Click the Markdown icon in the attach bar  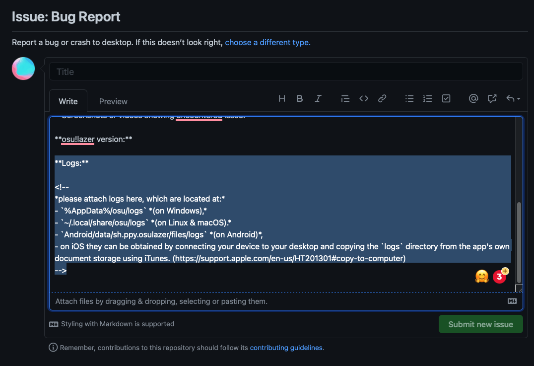[x=512, y=301]
